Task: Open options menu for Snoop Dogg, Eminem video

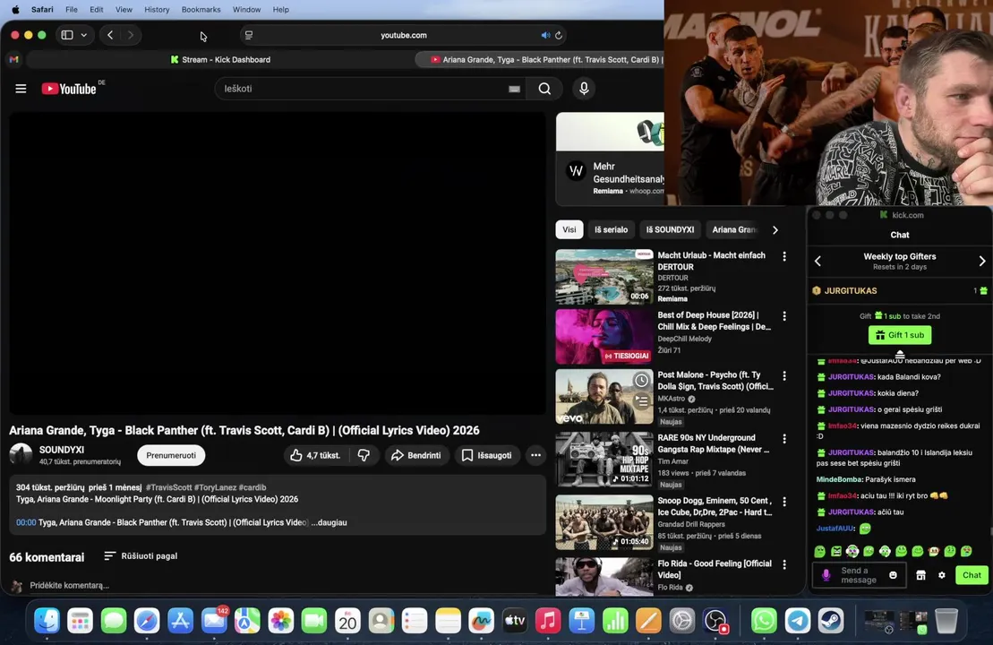Action: pos(784,501)
